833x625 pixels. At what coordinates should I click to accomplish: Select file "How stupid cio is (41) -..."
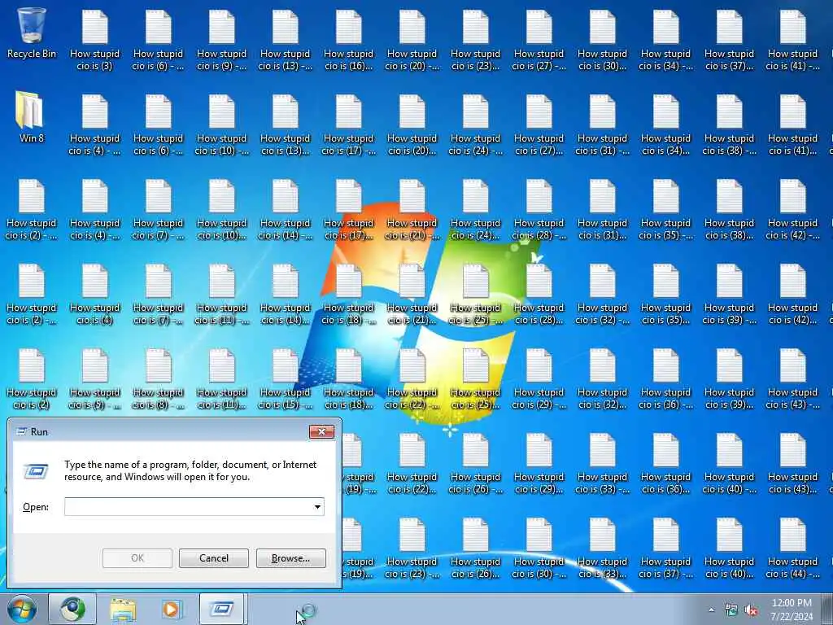[792, 41]
